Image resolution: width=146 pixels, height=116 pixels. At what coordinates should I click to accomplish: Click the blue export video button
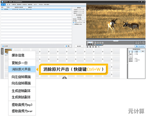(x=140, y=46)
